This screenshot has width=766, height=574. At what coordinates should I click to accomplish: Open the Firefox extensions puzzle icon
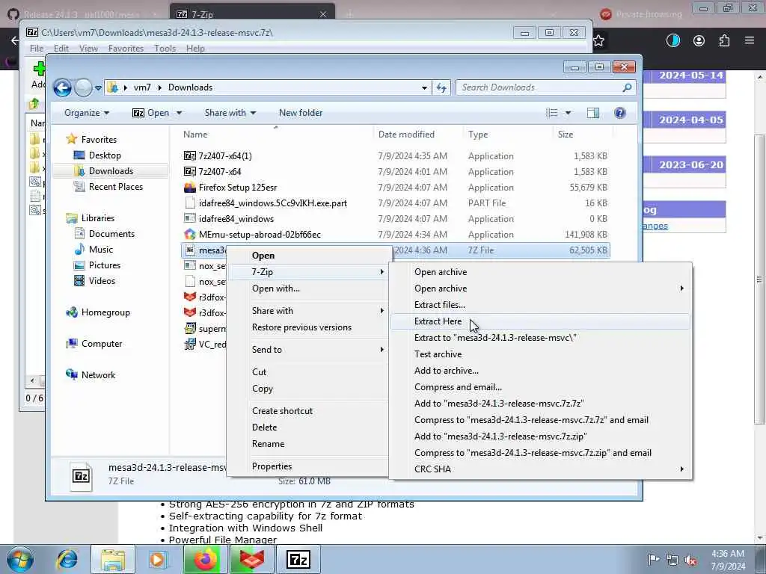pyautogui.click(x=724, y=41)
